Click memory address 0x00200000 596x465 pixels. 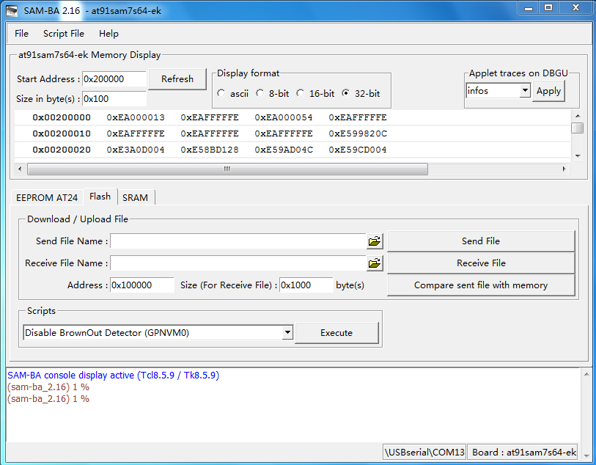62,117
